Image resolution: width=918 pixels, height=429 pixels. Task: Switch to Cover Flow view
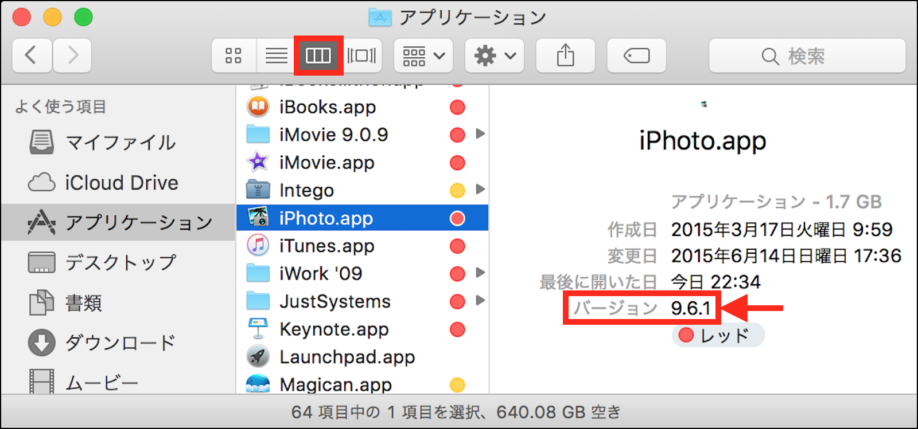point(361,56)
